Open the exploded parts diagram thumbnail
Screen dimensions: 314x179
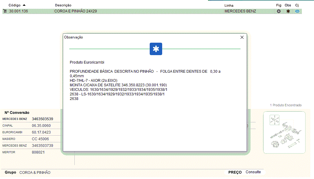[x=284, y=132]
